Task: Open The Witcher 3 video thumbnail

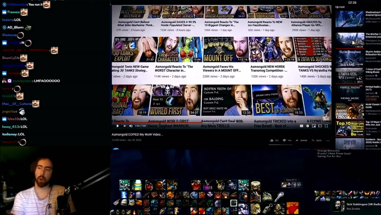Action: point(350,40)
